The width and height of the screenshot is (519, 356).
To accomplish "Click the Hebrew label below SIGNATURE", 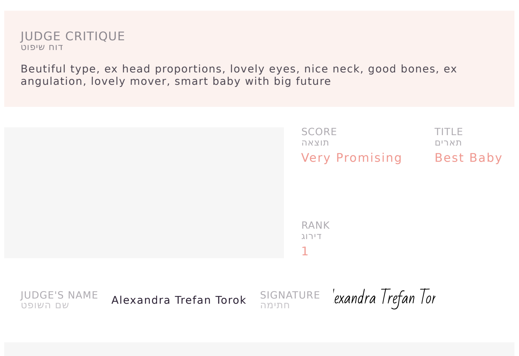I will [275, 305].
